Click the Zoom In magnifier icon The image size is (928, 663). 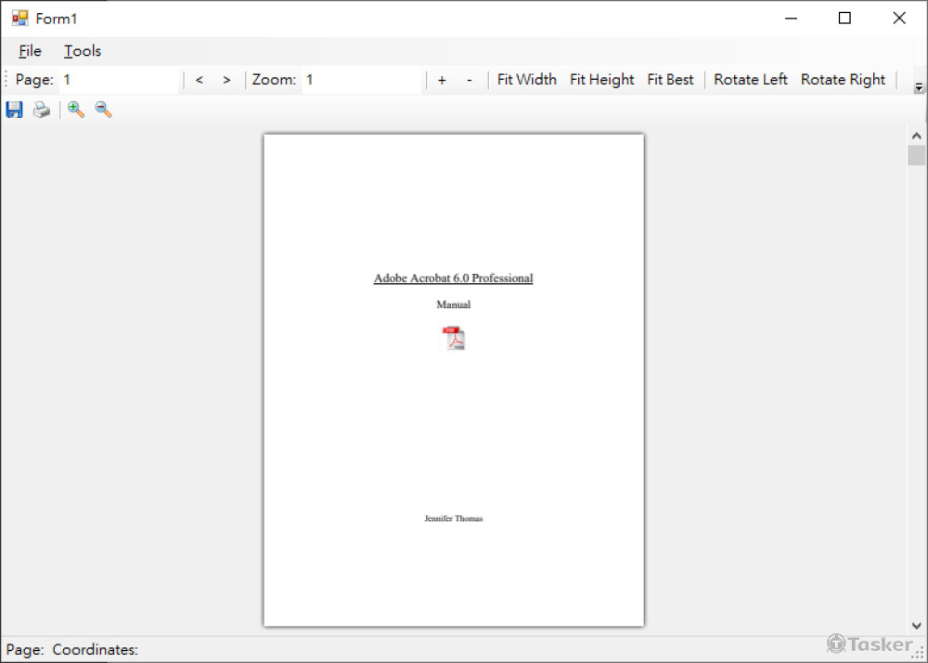point(76,110)
